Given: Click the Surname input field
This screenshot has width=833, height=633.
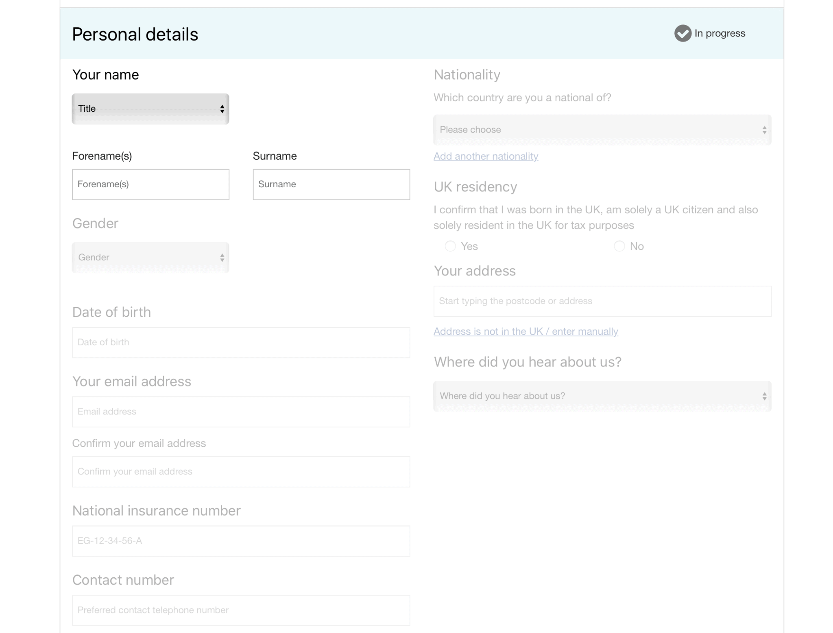Looking at the screenshot, I should [331, 184].
